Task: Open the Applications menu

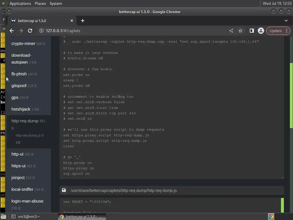Action: 20,3
